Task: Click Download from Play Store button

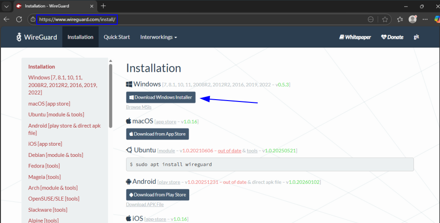Action: 158,195
